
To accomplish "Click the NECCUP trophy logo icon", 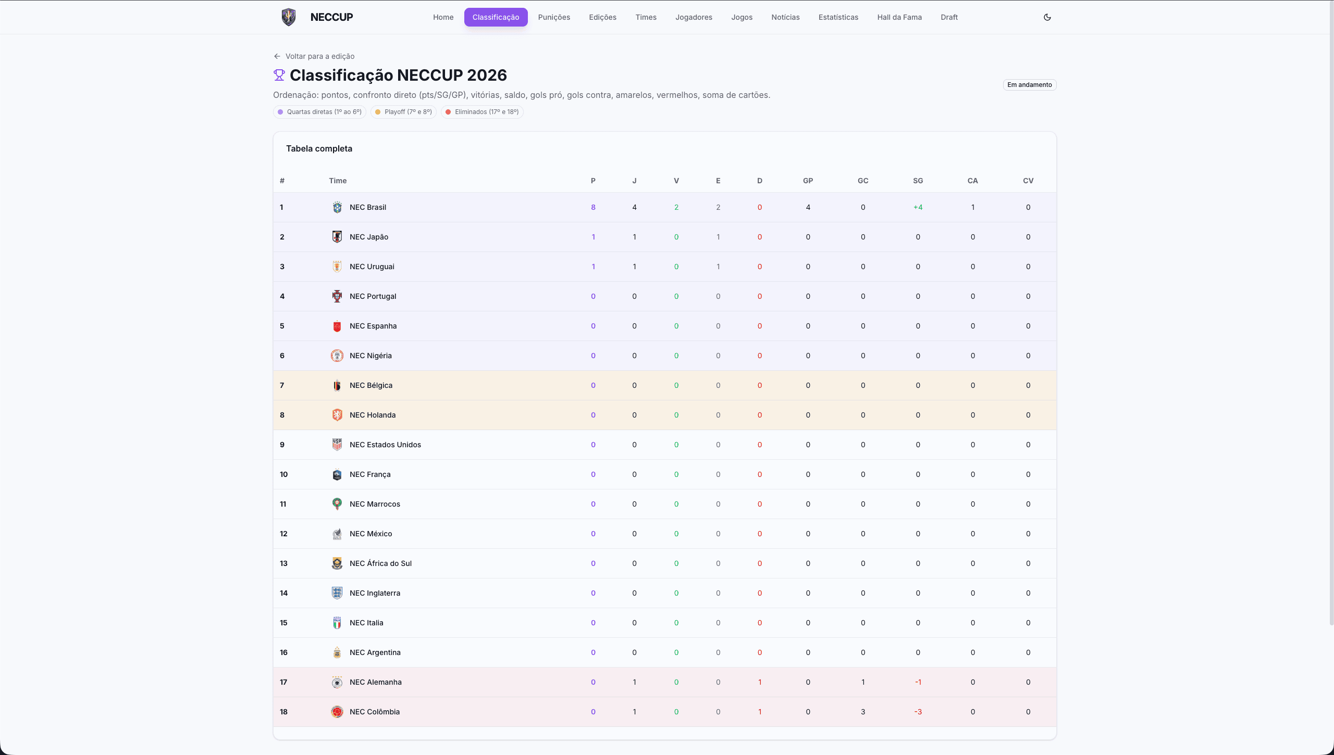I will coord(288,17).
